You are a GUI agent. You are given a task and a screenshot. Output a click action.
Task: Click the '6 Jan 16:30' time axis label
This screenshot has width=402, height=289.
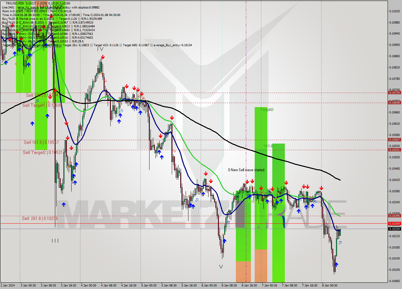click(x=249, y=286)
